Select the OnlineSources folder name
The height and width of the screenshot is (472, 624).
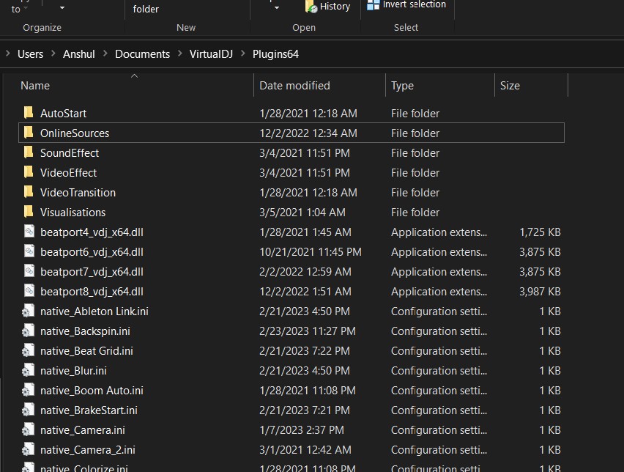75,133
